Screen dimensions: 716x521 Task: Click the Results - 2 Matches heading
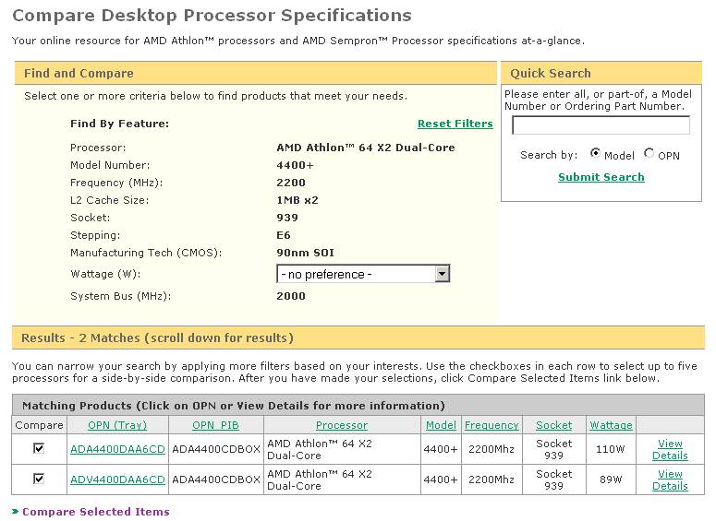click(157, 337)
